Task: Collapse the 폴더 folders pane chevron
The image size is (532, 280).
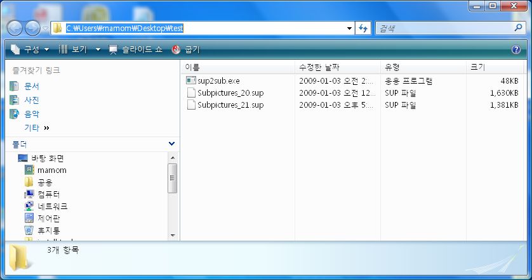Action: click(171, 144)
